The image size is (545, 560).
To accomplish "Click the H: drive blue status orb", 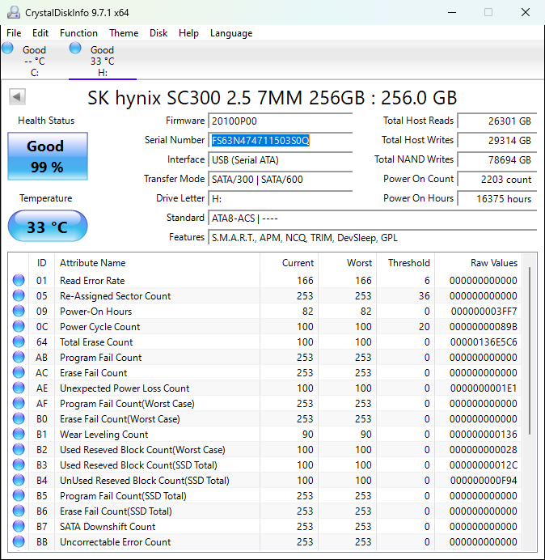I will pos(75,48).
